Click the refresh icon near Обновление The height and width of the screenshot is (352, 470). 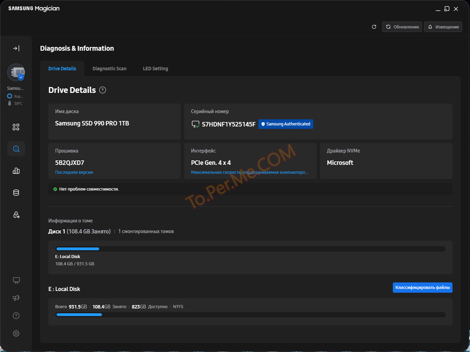pyautogui.click(x=374, y=27)
